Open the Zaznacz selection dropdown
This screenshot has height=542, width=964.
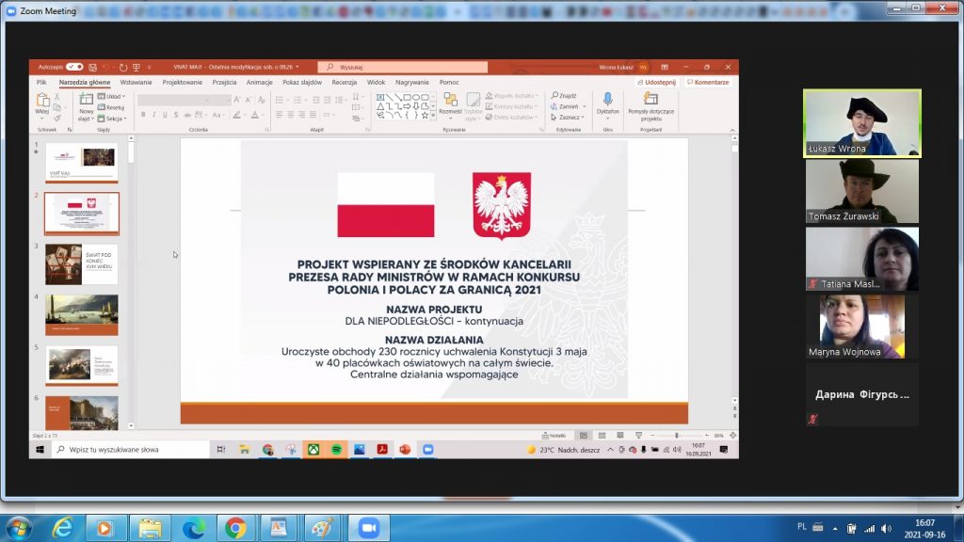(569, 118)
